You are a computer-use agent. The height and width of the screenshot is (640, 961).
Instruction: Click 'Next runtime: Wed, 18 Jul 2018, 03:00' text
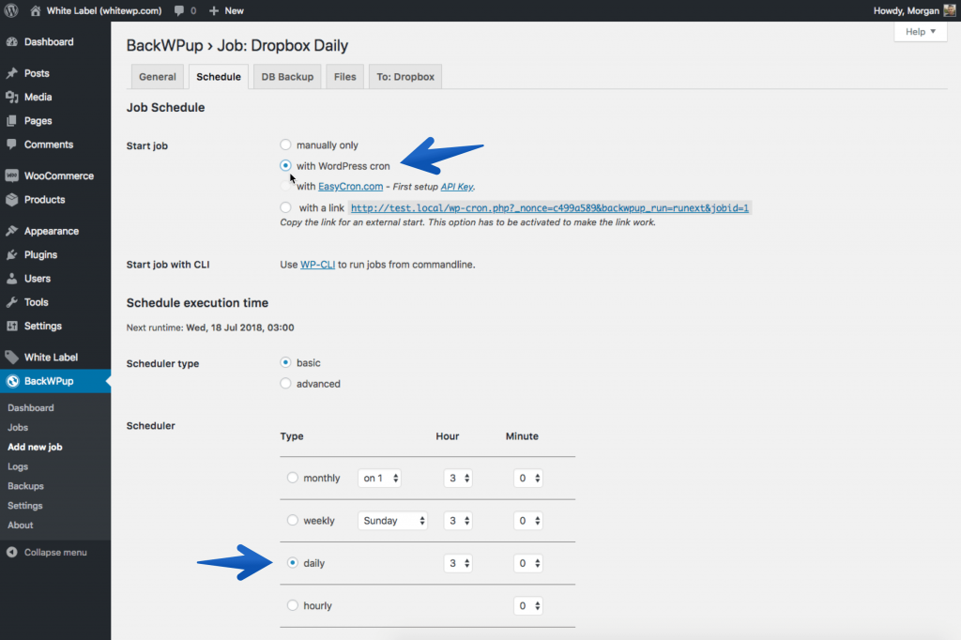[x=210, y=328]
